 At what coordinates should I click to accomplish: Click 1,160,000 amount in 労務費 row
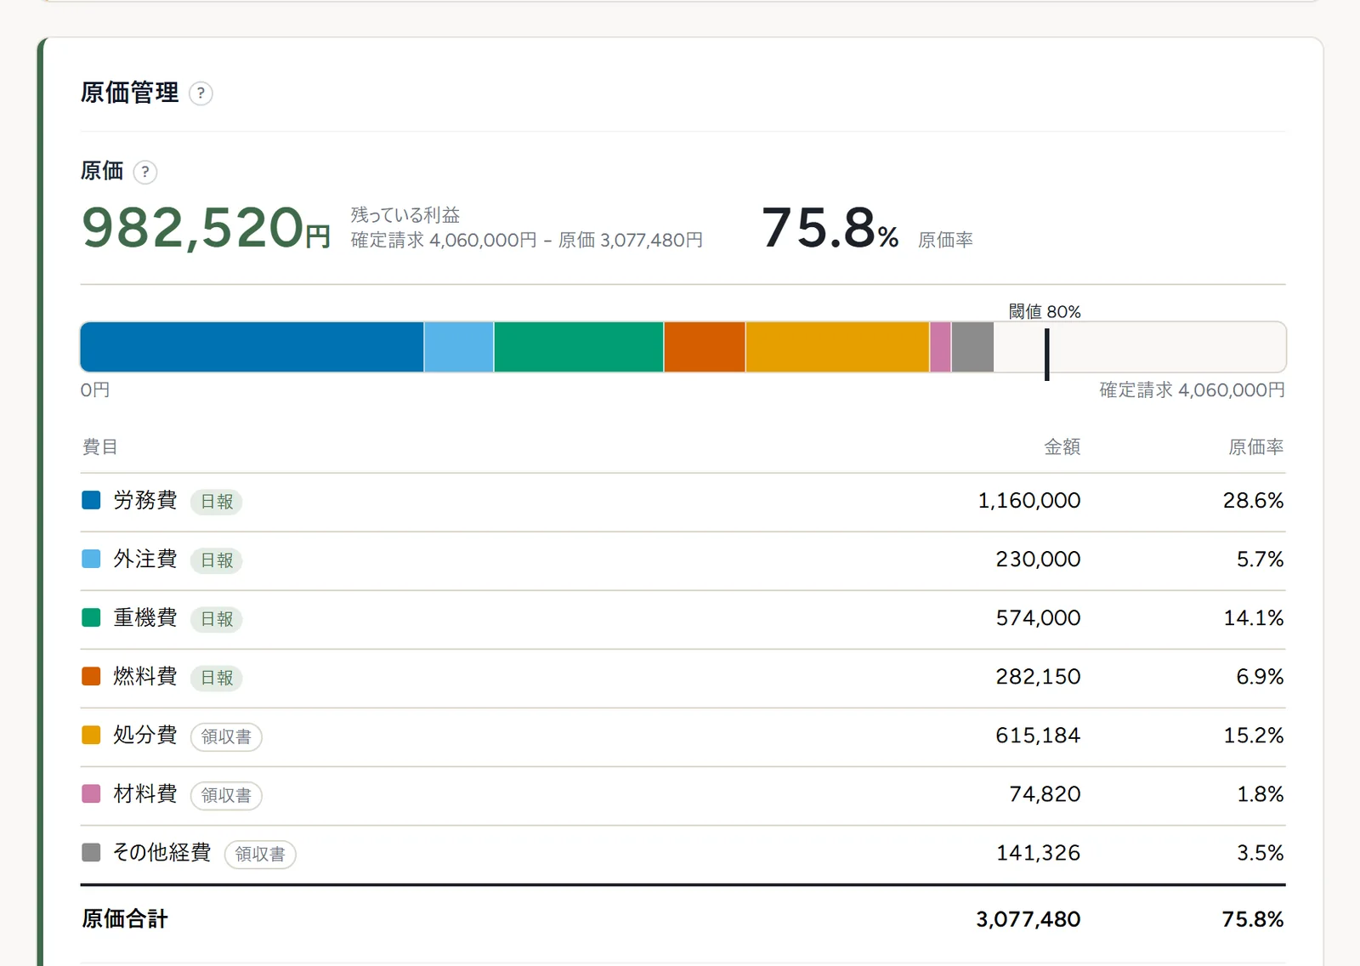[1029, 500]
